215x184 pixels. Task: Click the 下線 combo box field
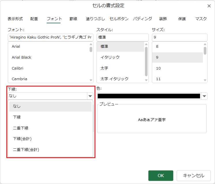pyautogui.click(x=48, y=96)
